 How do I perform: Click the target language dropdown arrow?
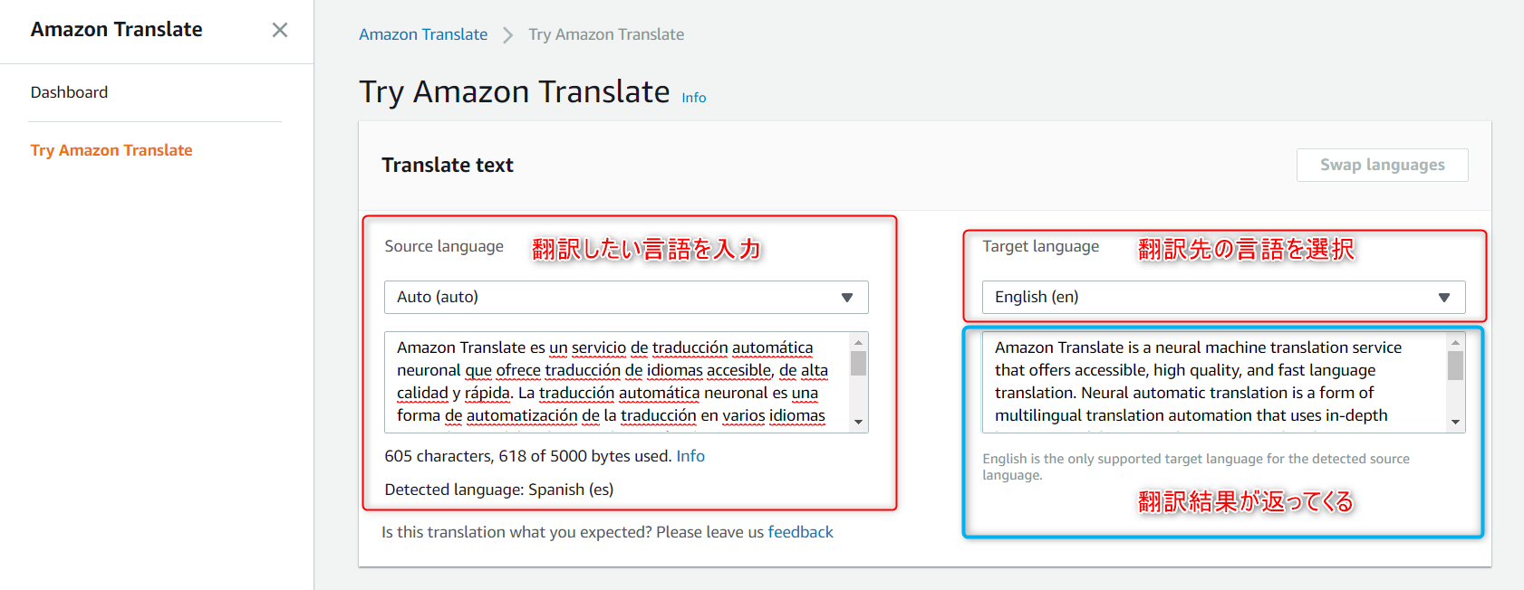tap(1444, 298)
